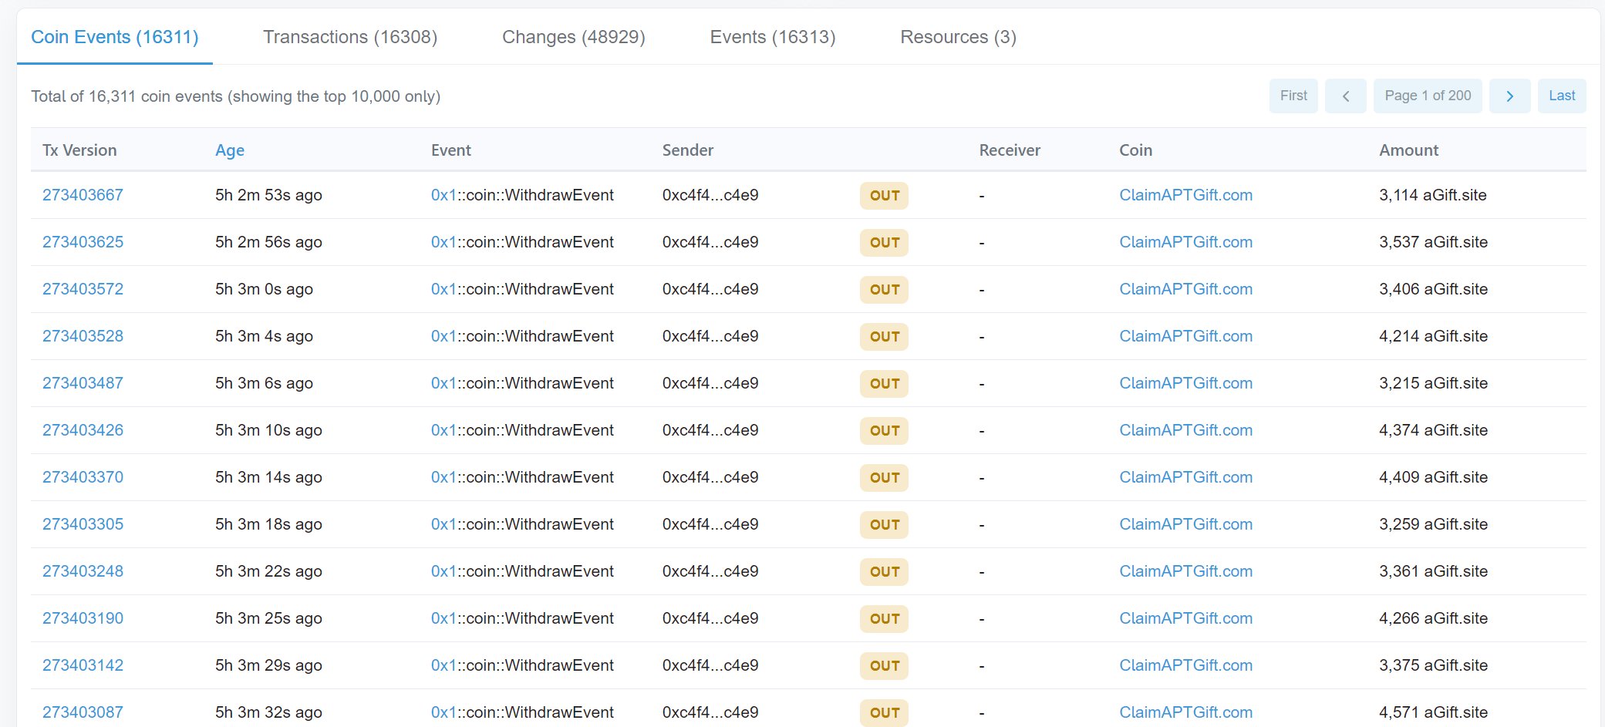Jump to the Last page
This screenshot has height=727, width=1605.
(x=1562, y=96)
